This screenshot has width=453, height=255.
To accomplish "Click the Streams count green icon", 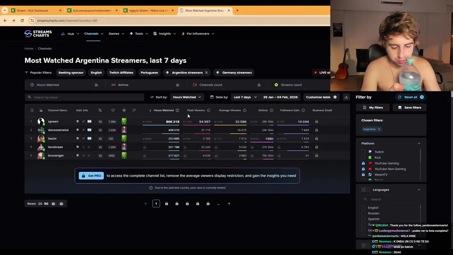I will tap(276, 85).
